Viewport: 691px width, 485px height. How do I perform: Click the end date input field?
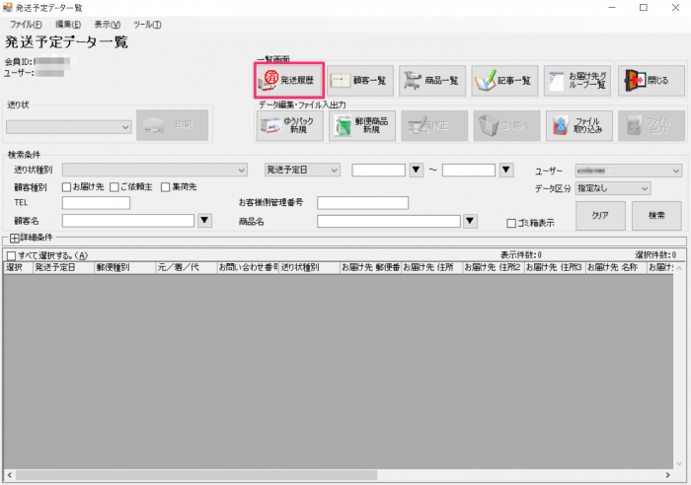[x=469, y=170]
